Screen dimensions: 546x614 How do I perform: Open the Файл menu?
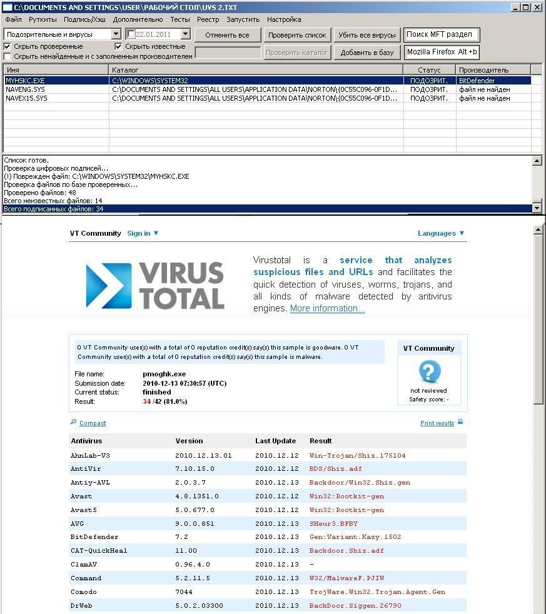coord(13,19)
